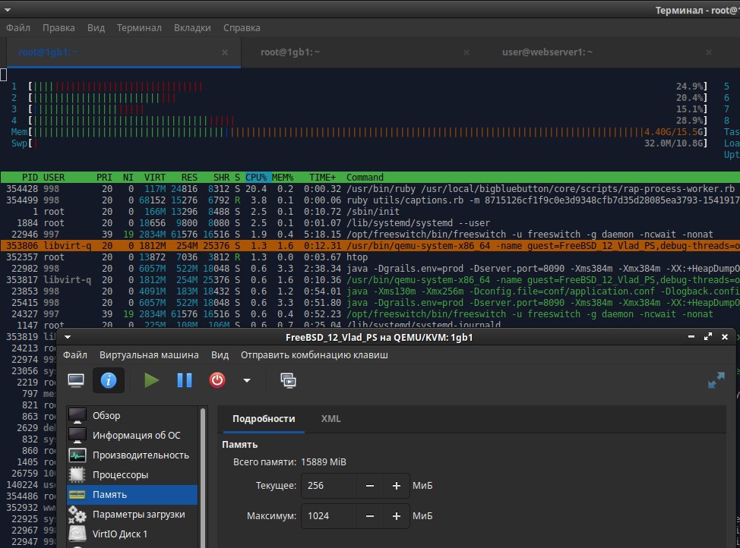Open Вид menu in terminal window
This screenshot has height=548, width=740.
[x=96, y=28]
